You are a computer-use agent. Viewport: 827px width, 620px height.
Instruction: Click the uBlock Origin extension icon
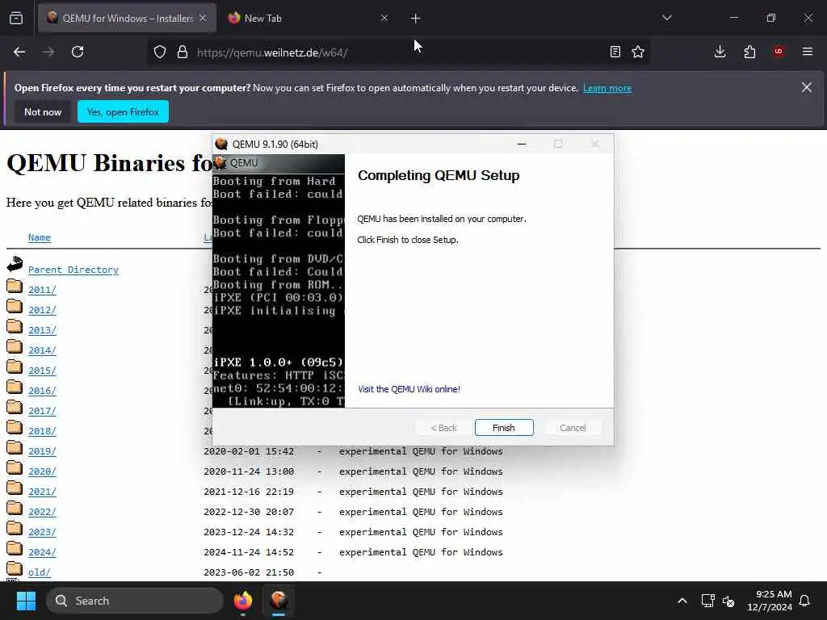779,52
